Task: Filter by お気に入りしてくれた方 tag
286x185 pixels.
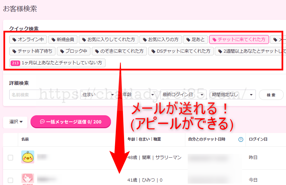Action: pyautogui.click(x=109, y=40)
